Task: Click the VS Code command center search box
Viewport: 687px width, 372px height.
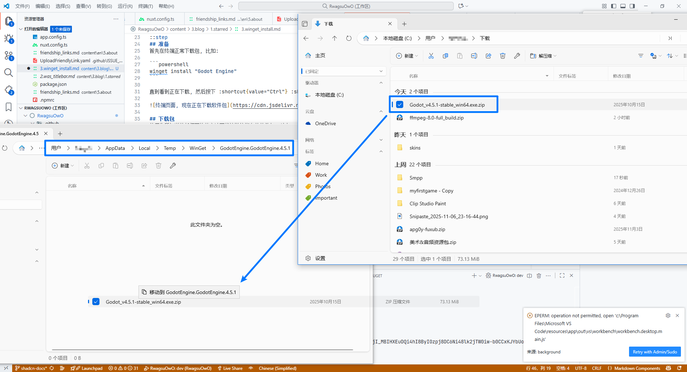Action: click(x=346, y=6)
